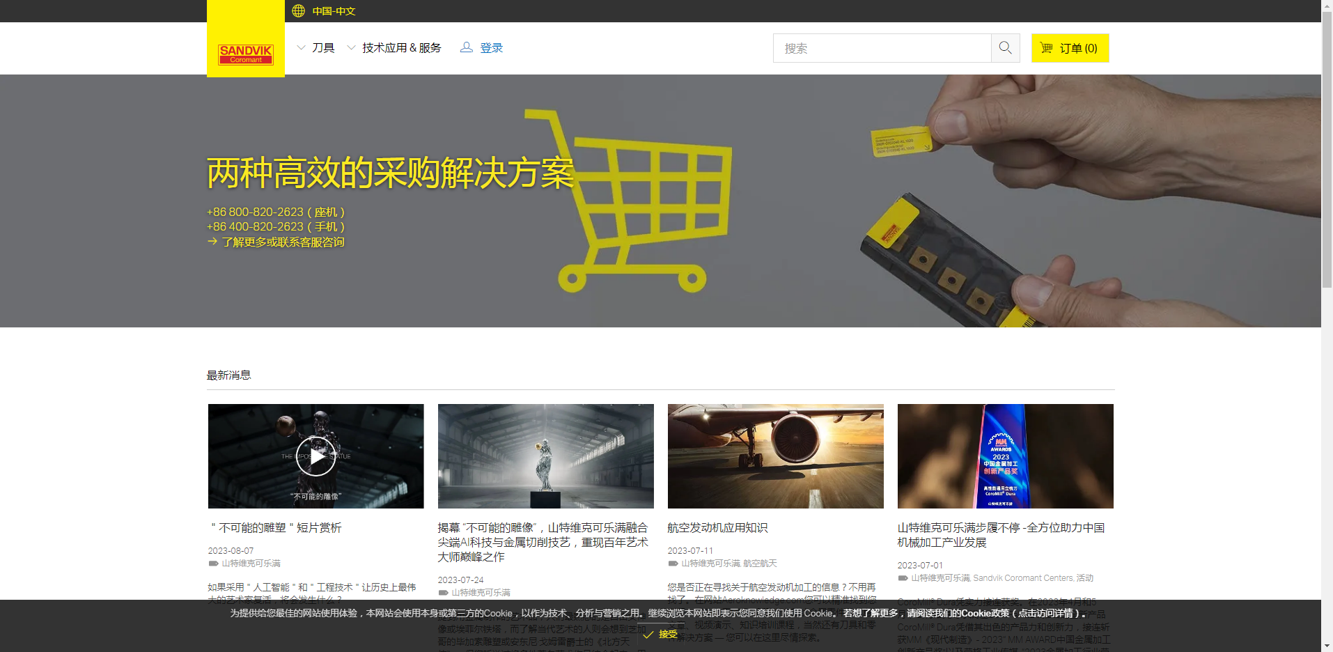Click the scrollbar up arrow
The image size is (1333, 652).
pos(1327,4)
